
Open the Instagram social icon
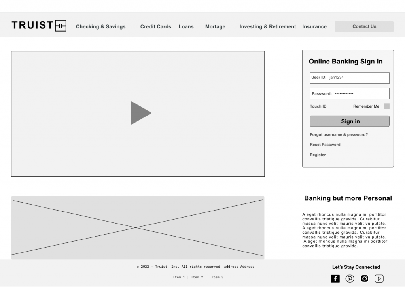[364, 279]
